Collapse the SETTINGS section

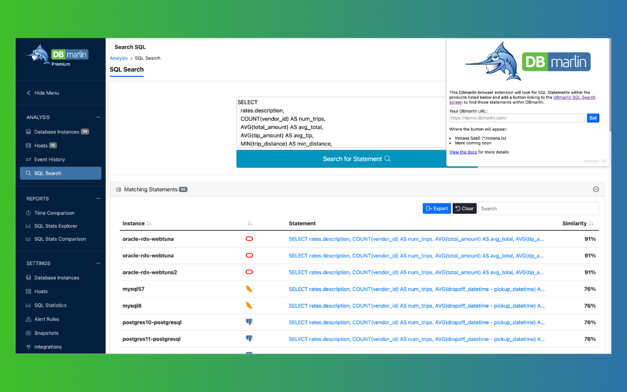click(x=98, y=263)
